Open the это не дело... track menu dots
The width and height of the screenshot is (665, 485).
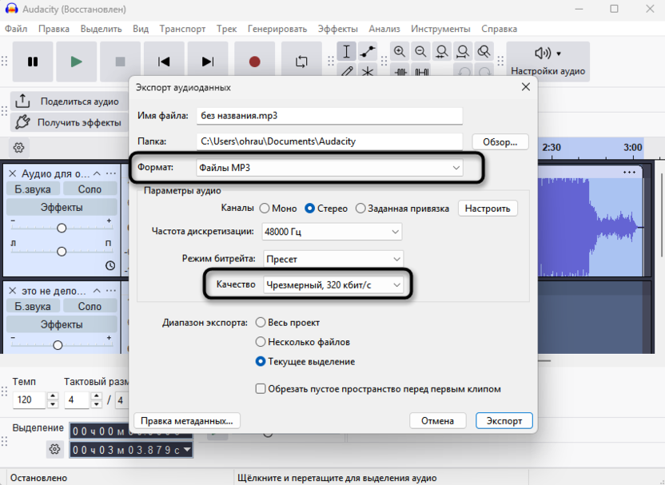[111, 290]
